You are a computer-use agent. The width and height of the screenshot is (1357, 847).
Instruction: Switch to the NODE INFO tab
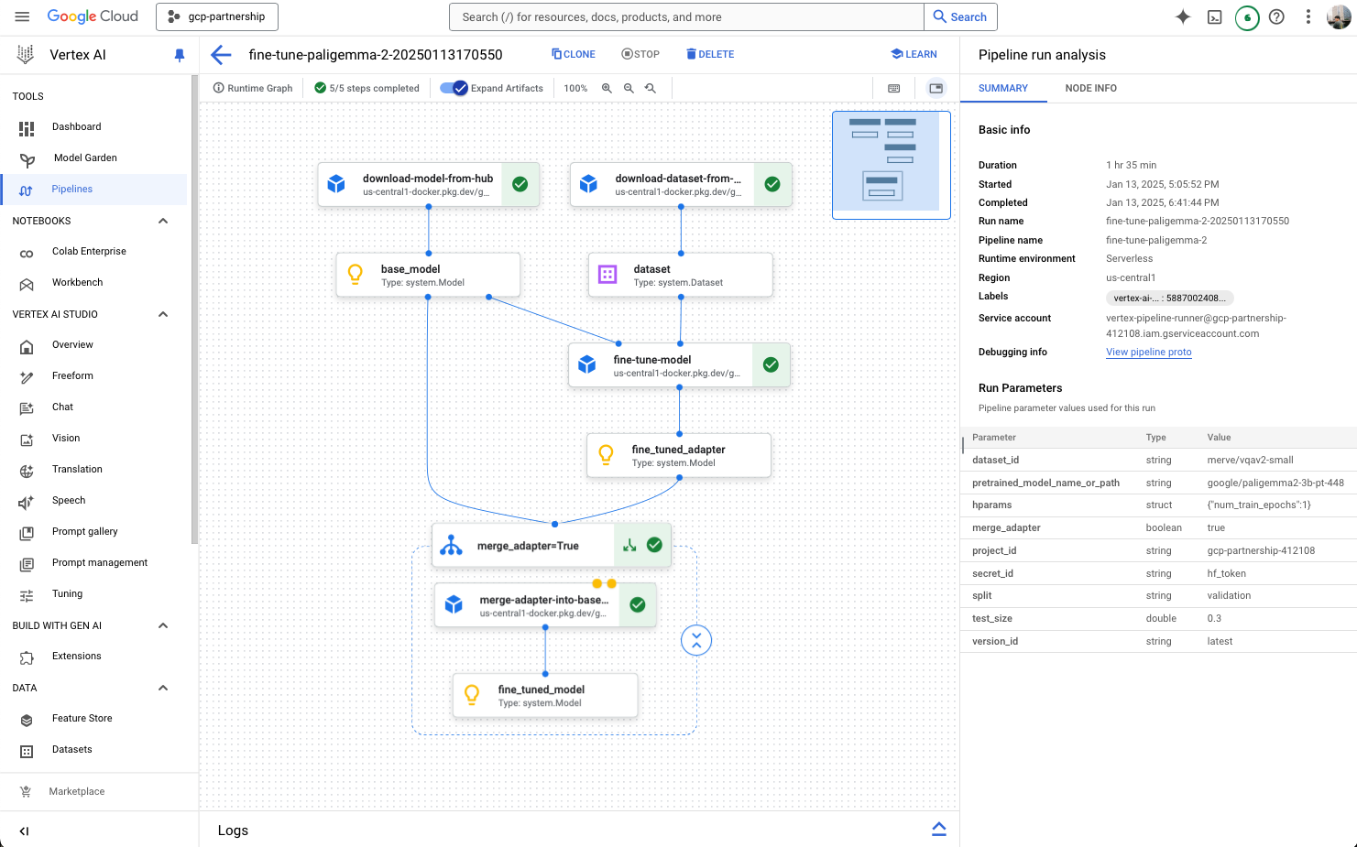point(1090,88)
